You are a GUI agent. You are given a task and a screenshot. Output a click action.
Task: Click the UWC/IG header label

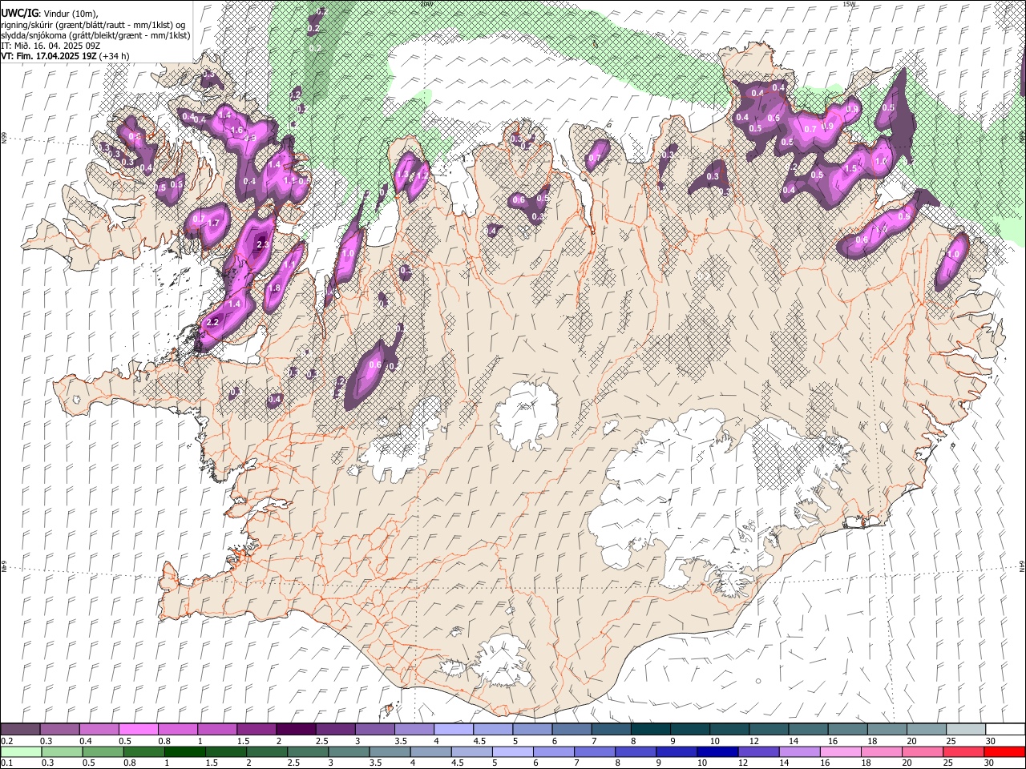tap(19, 13)
